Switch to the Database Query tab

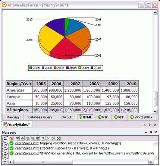40,117
